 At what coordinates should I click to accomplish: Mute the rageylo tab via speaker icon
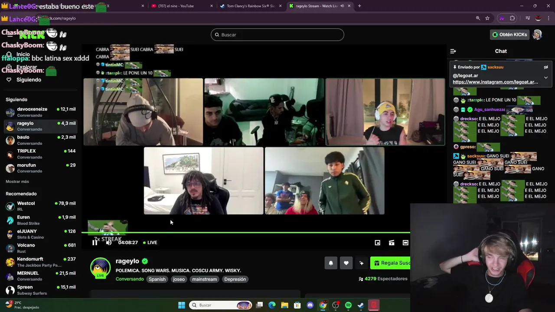pos(342,6)
